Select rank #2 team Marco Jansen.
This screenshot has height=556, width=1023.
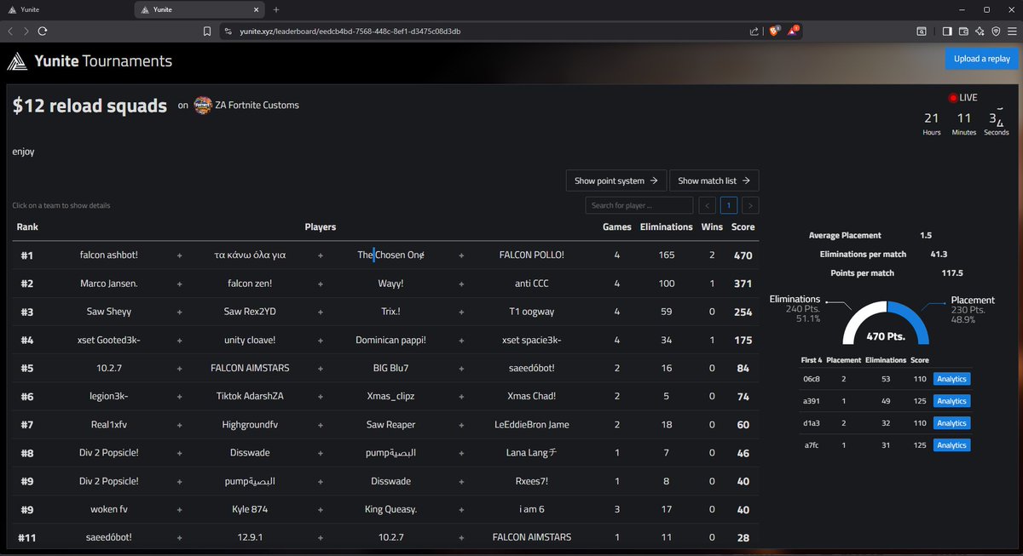(x=385, y=284)
